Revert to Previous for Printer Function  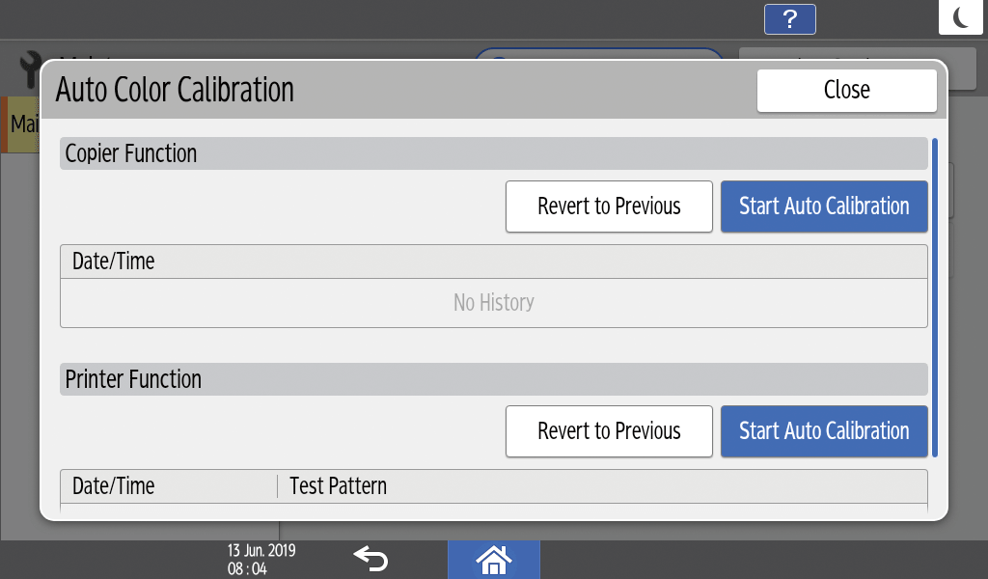(609, 431)
